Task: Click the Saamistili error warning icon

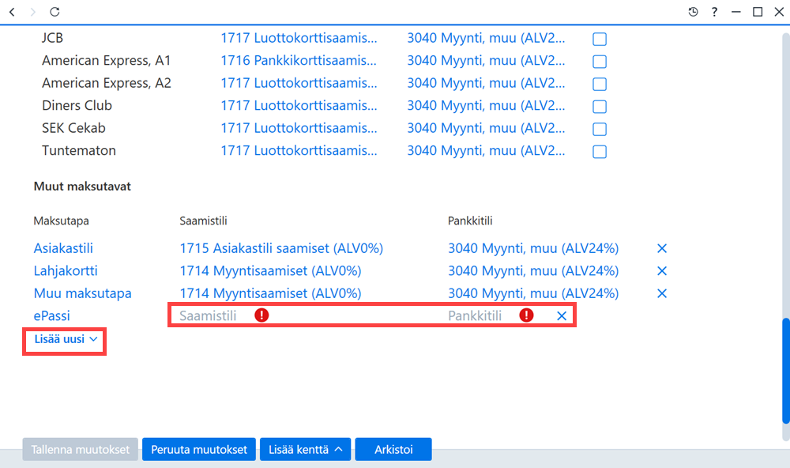Action: pyautogui.click(x=261, y=315)
